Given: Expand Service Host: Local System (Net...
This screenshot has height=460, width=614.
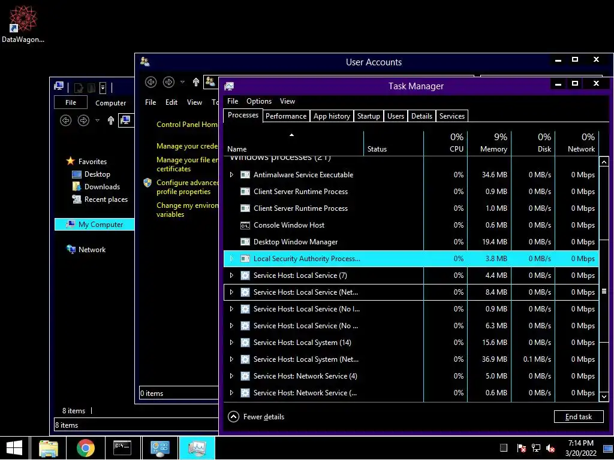Looking at the screenshot, I should point(231,359).
